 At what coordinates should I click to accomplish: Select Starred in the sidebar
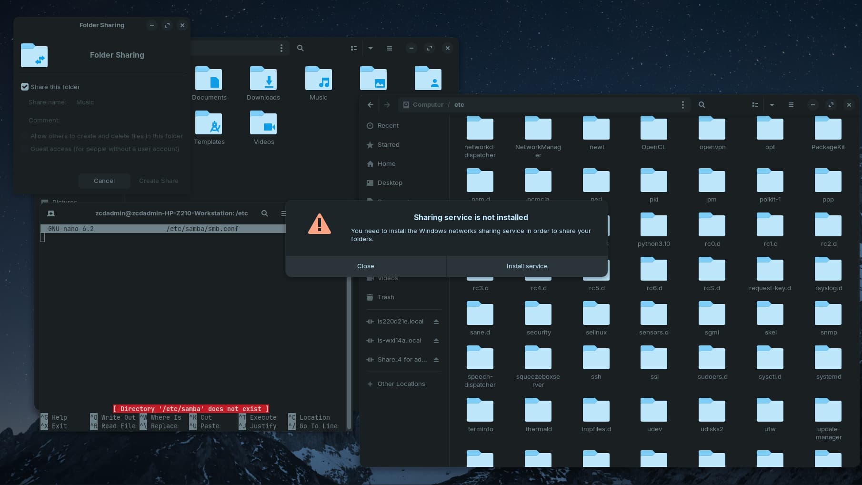tap(388, 145)
